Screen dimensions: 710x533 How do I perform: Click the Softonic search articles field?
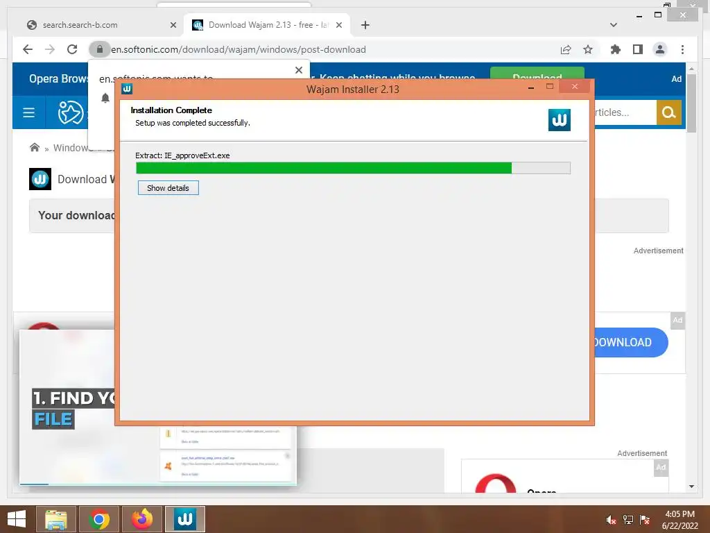[625, 112]
